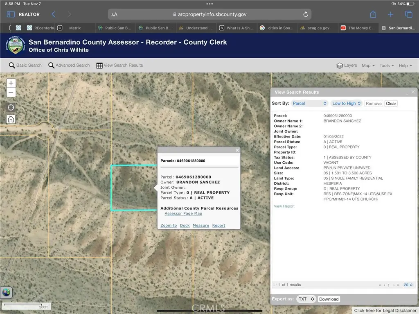The width and height of the screenshot is (419, 314).
Task: Return to the home map extent
Action: click(11, 119)
